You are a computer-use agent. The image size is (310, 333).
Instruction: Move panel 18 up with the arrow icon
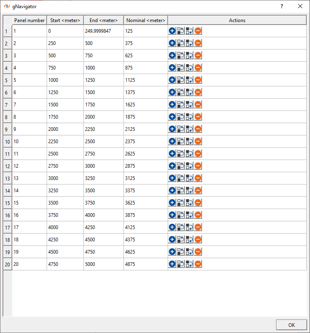[181, 239]
